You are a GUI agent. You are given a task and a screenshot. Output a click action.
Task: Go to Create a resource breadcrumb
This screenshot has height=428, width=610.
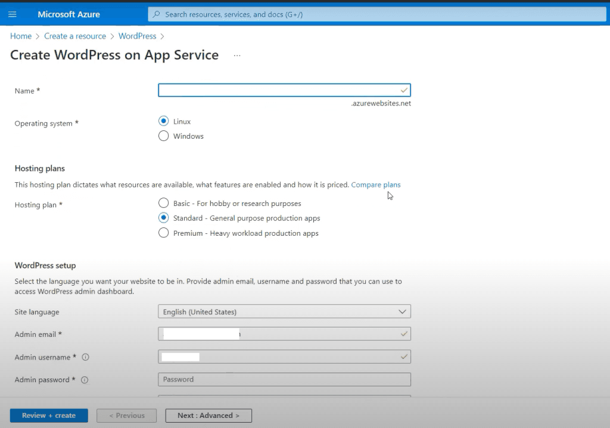tap(74, 36)
